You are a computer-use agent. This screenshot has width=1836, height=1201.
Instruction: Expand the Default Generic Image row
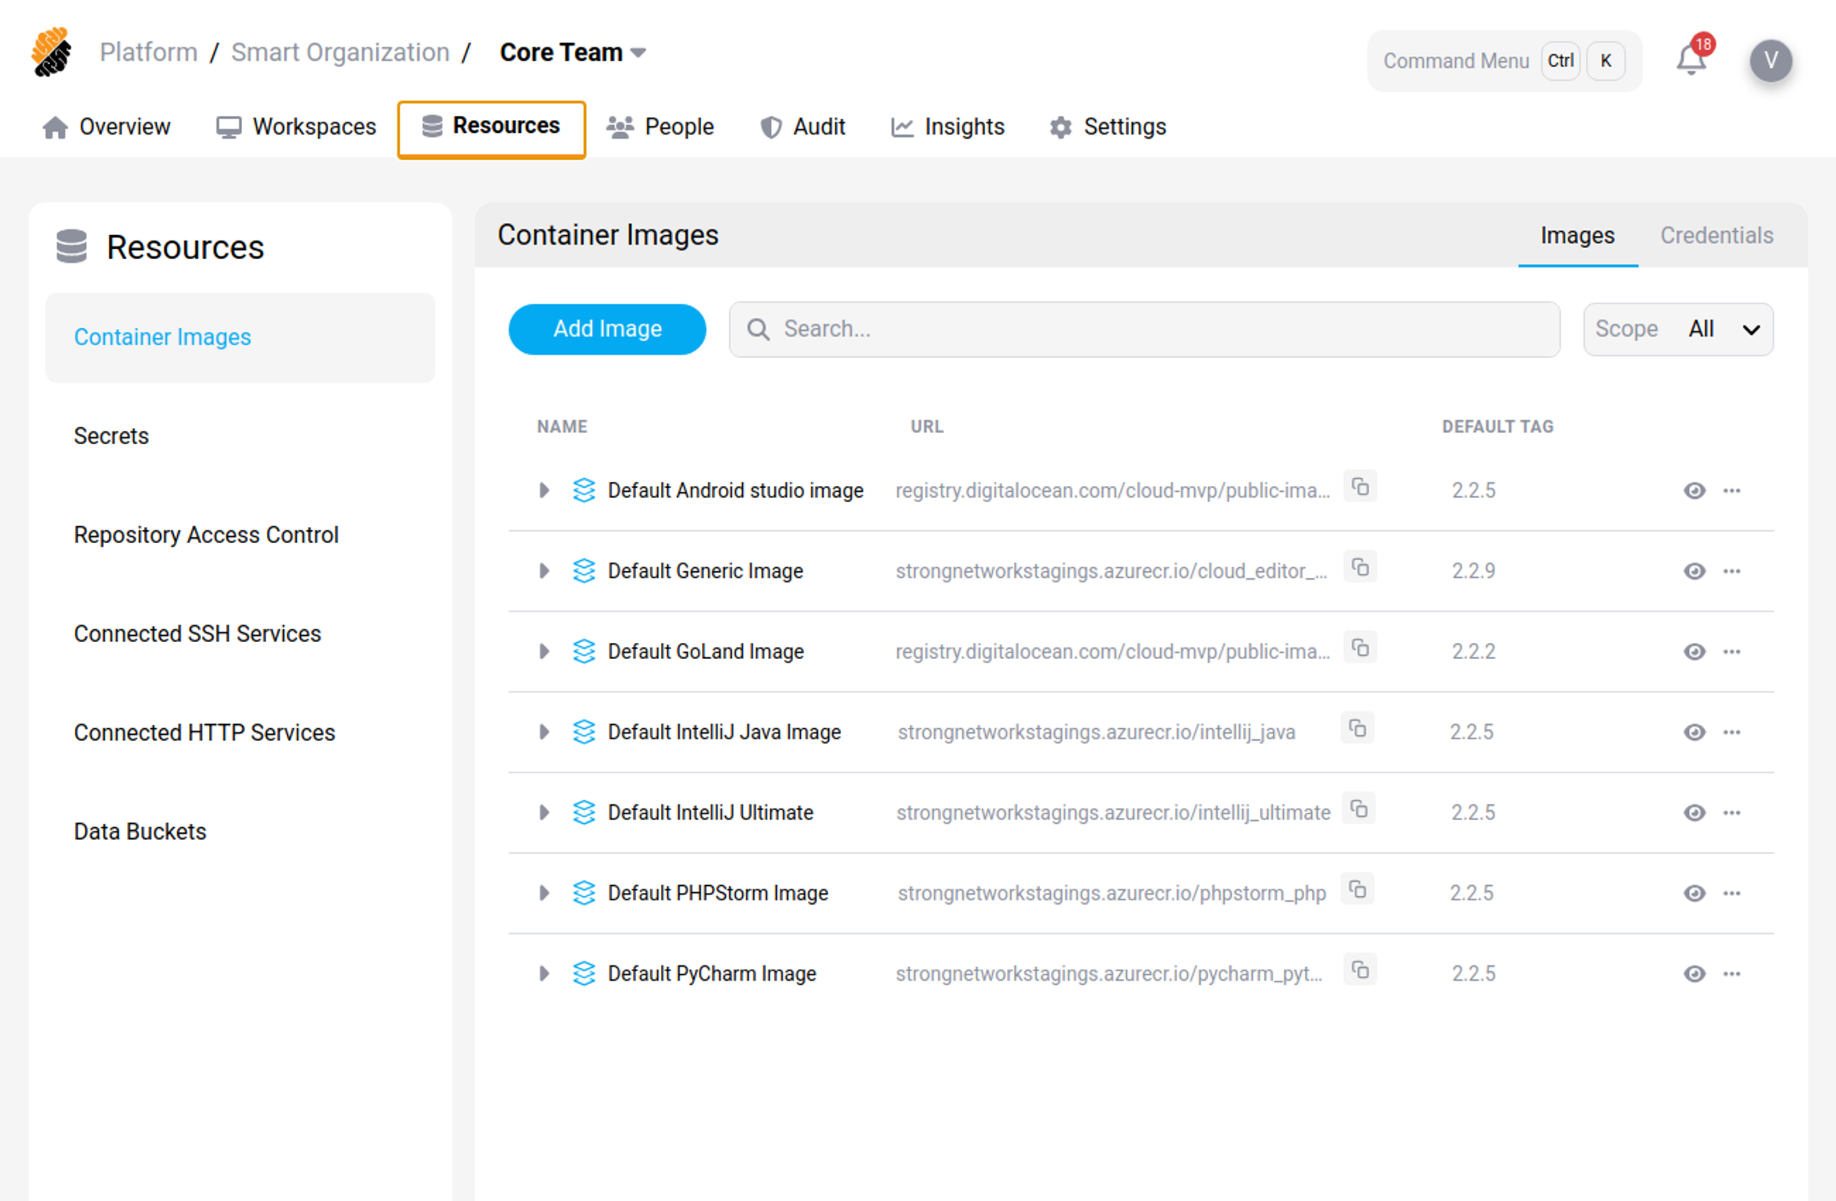tap(544, 571)
